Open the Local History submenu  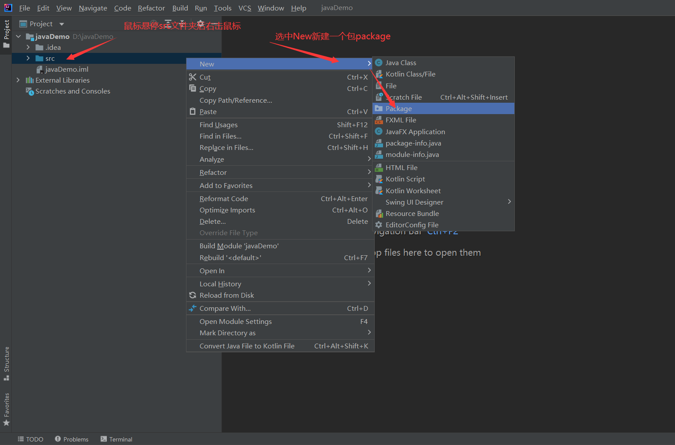coord(280,284)
